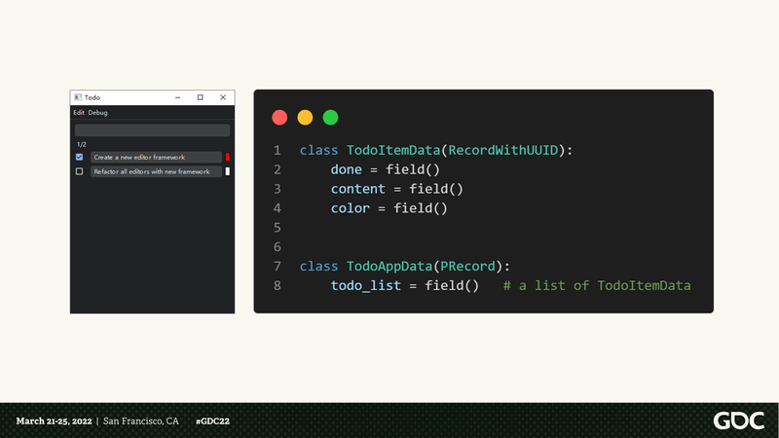Click the '#GDC22' hashtag in footer
Viewport: 779px width, 438px height.
pos(212,421)
